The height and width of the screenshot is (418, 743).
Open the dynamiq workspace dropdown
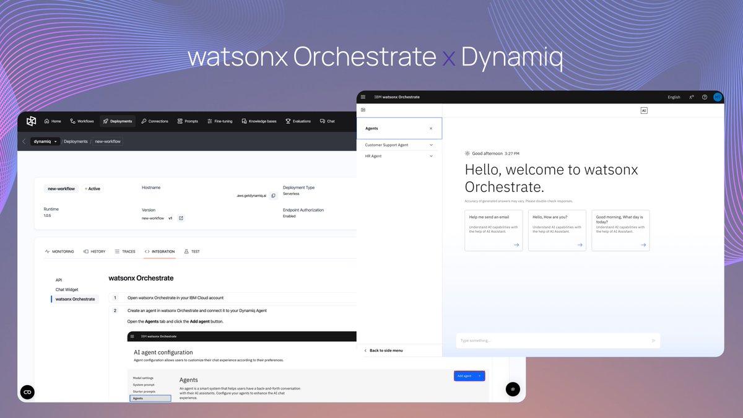click(x=45, y=141)
